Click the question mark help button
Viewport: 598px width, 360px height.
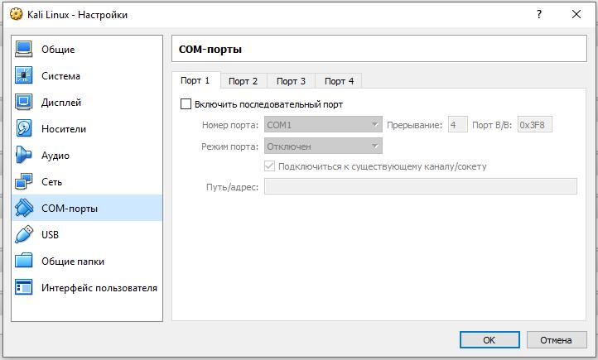pyautogui.click(x=539, y=14)
